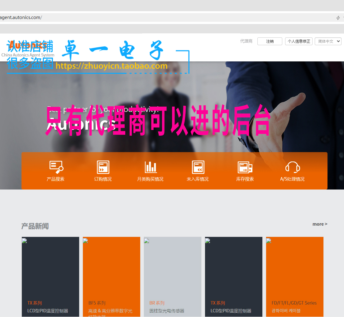
Task: Click the 광화이버 케이블 caption text
Action: pos(286,311)
